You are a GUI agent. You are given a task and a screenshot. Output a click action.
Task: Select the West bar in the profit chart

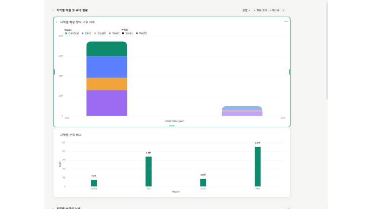258,166
